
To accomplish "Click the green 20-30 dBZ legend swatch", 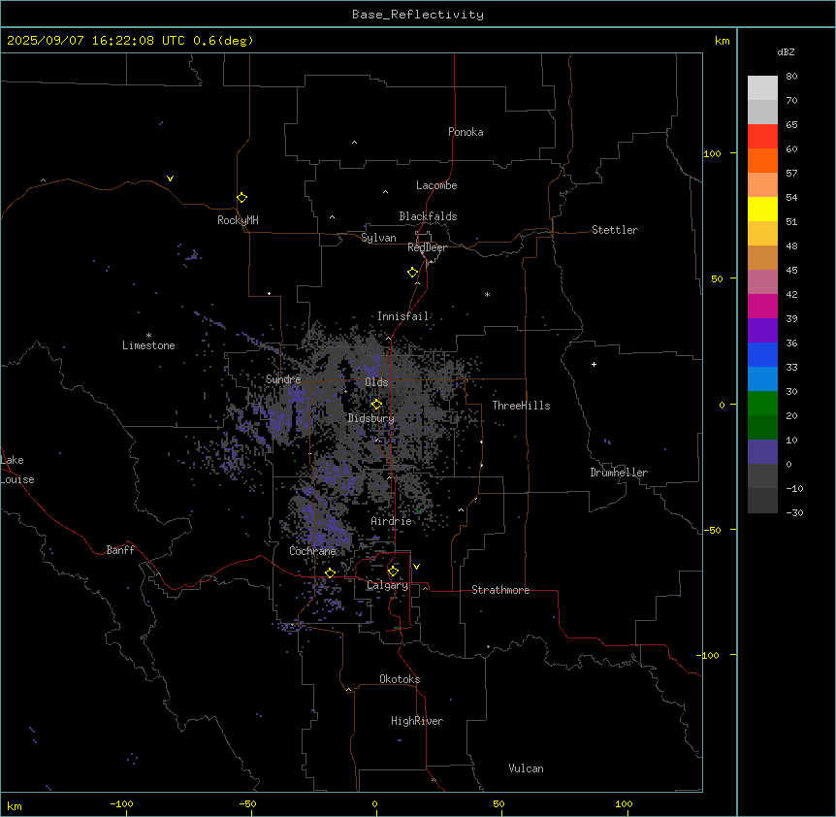I will pyautogui.click(x=762, y=404).
